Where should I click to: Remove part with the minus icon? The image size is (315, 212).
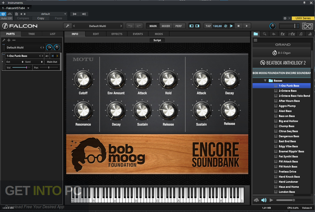(14, 40)
